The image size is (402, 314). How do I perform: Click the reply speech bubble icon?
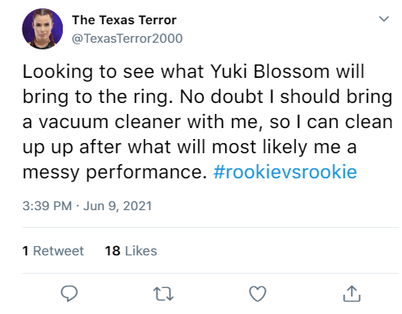point(70,294)
